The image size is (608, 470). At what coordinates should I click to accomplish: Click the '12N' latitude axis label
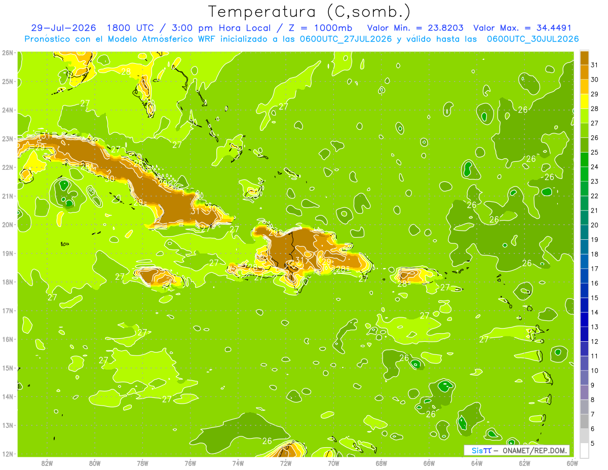(x=7, y=453)
